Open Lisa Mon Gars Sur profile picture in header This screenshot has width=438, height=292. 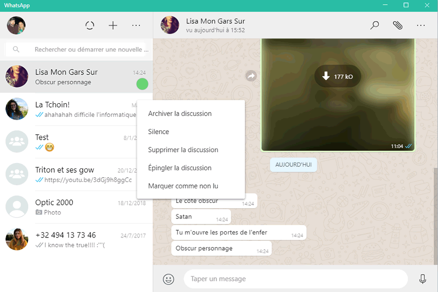pos(170,25)
